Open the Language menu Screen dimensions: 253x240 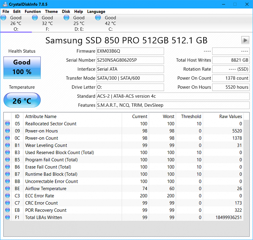coord(96,11)
